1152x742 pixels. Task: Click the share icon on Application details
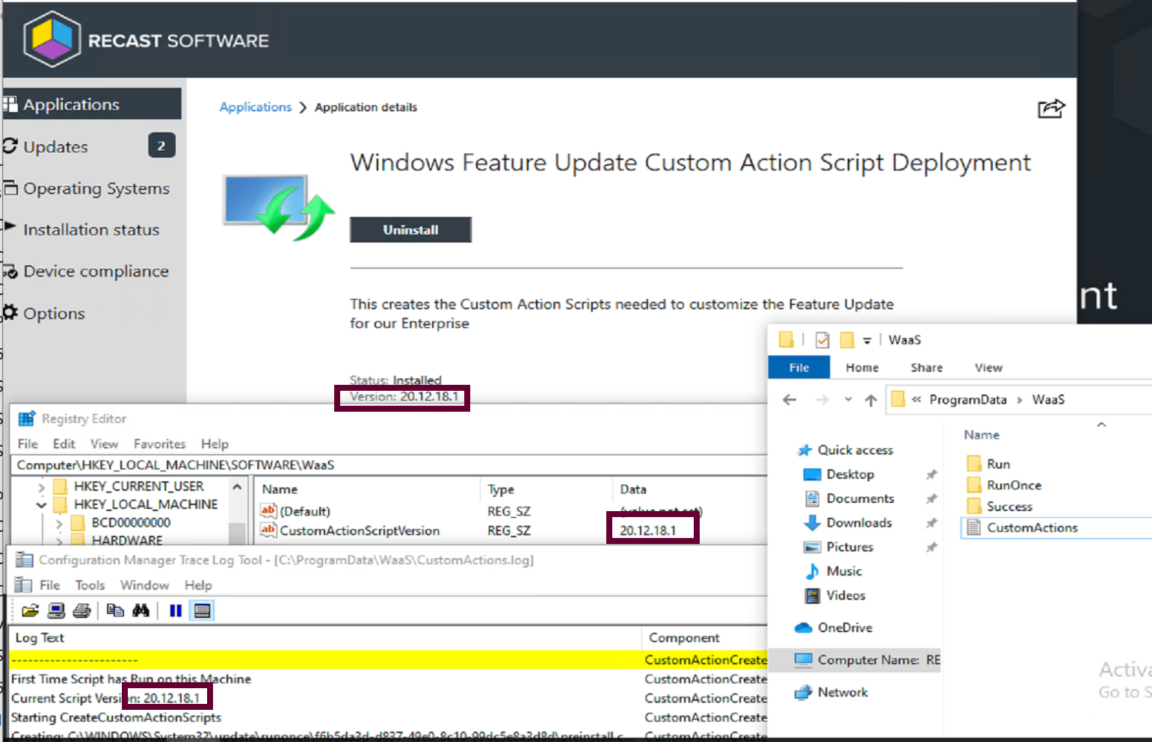pos(1052,109)
